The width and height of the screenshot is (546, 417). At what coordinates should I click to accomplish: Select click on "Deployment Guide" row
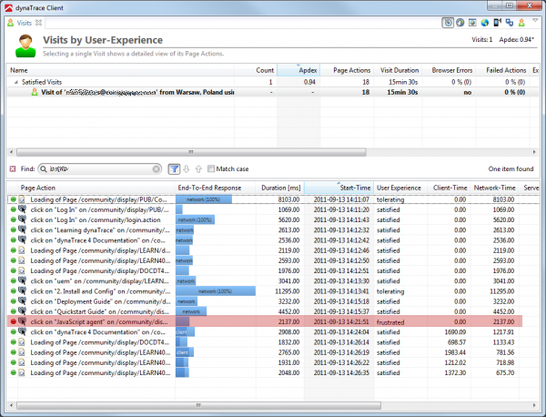[273, 301]
